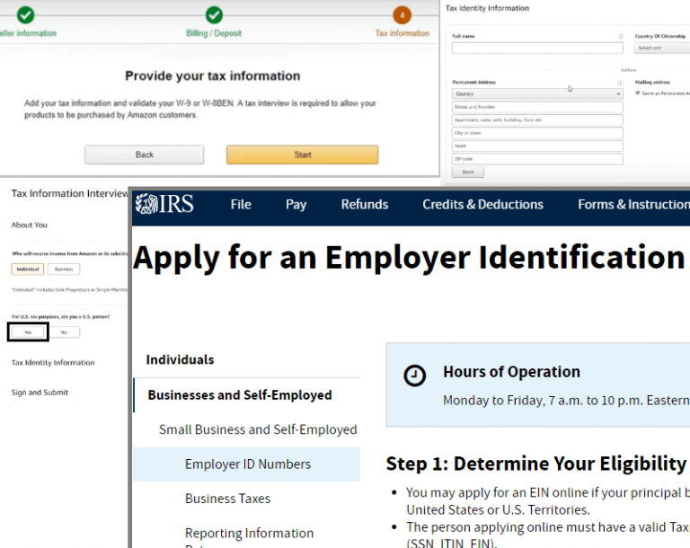Open Employer ID Numbers in sidebar
This screenshot has width=690, height=548.
tap(247, 464)
